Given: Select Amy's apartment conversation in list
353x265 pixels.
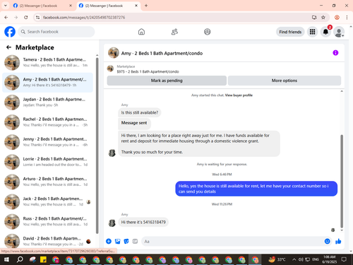Looking at the screenshot, I should [48, 83].
